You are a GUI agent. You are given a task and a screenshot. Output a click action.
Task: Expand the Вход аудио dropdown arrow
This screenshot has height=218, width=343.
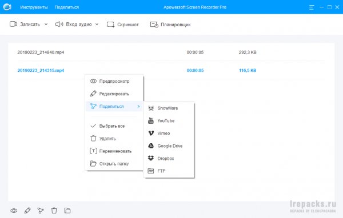click(97, 24)
